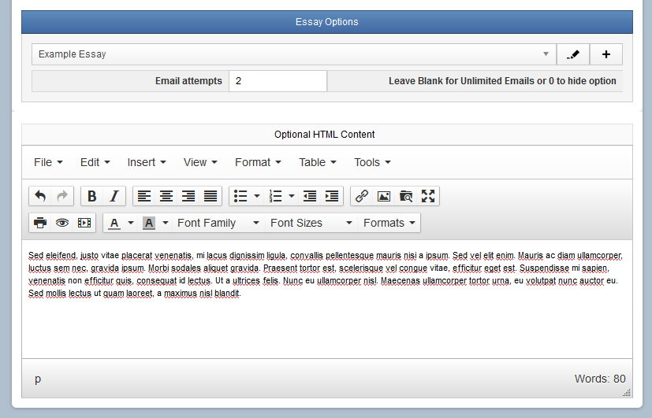Click the 'p' element path in status bar
The image size is (652, 418).
coord(38,379)
